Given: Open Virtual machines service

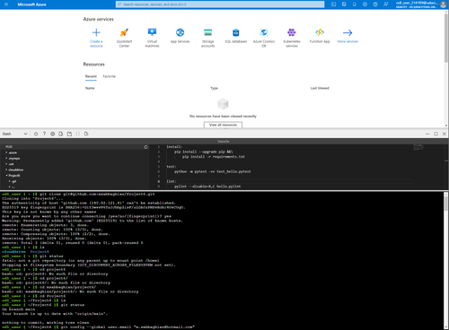Looking at the screenshot, I should pos(152,38).
